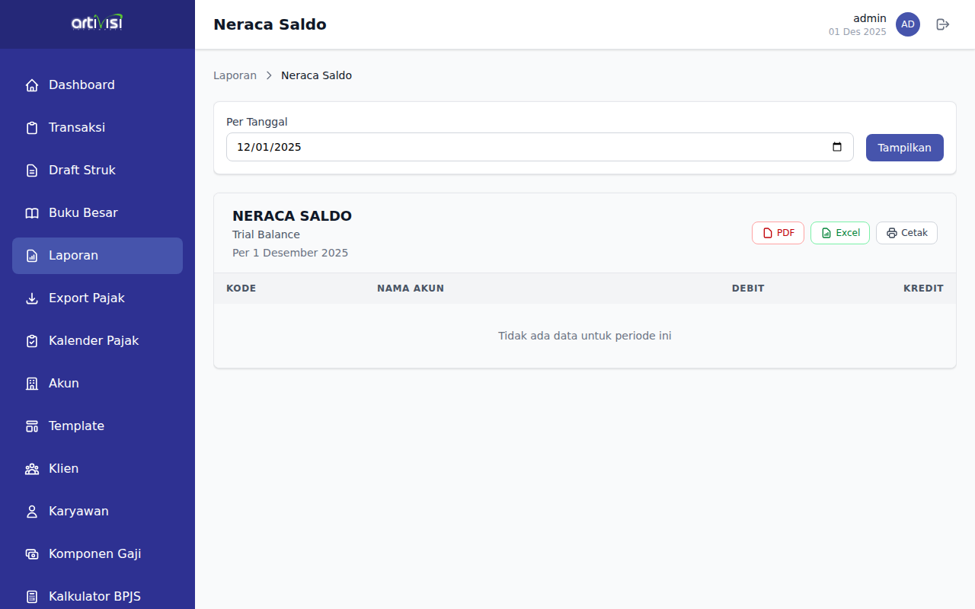The height and width of the screenshot is (609, 975).
Task: Click the logout icon in header
Action: click(943, 24)
